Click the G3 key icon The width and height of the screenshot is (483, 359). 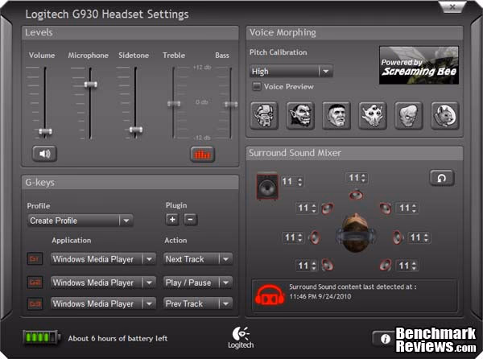(35, 303)
